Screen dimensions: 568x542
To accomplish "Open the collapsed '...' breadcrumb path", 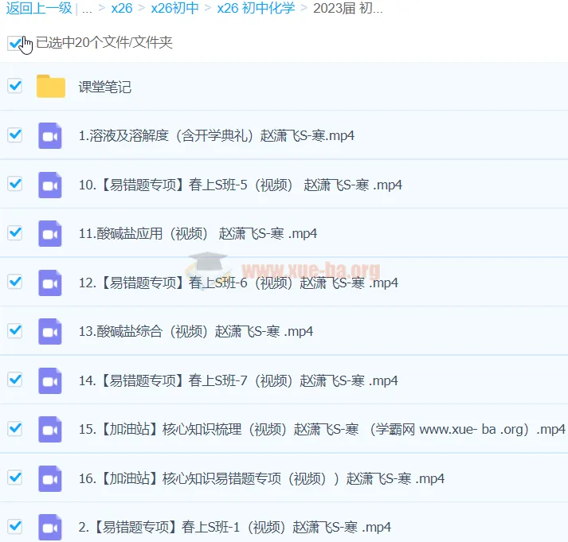I will click(87, 9).
